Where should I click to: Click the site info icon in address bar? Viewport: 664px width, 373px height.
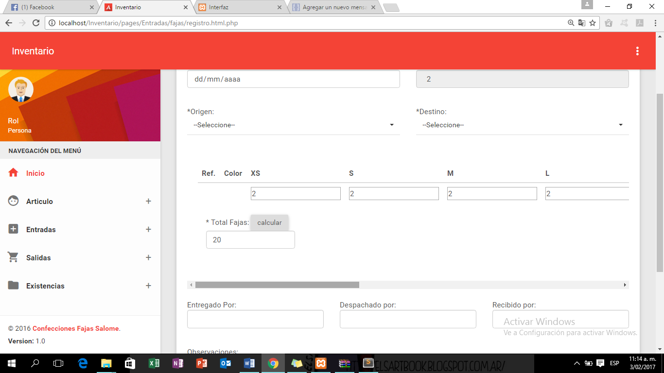click(x=52, y=23)
